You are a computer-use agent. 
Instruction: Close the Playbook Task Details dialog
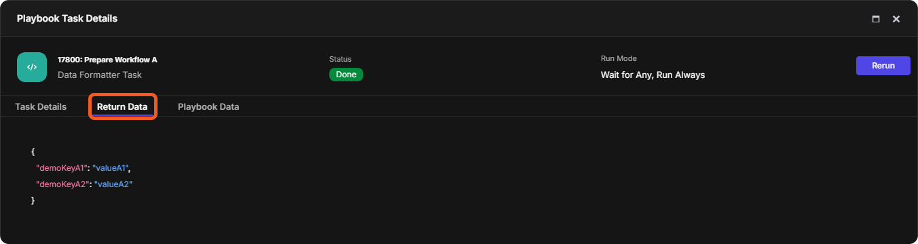click(896, 19)
